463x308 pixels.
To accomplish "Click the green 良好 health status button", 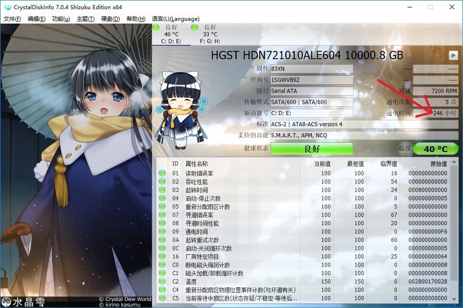I will coord(312,149).
